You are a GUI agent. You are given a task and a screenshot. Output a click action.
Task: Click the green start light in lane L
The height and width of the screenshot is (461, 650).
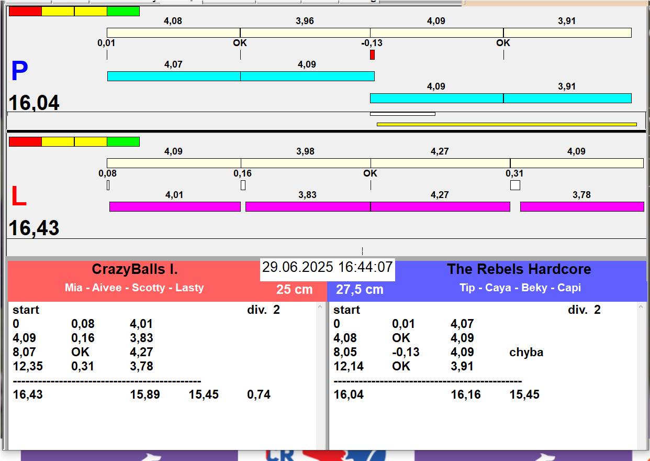pos(123,142)
